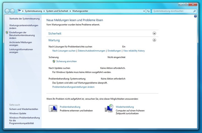The image size is (202, 133).
Task: Click the View reliability history link
Action: (x=134, y=51)
